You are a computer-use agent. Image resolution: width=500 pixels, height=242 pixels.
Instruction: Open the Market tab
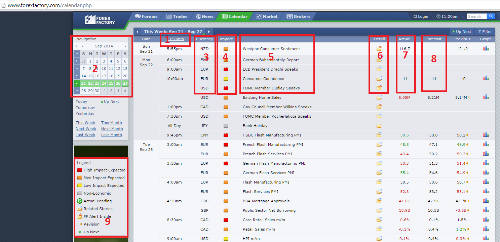pyautogui.click(x=267, y=16)
